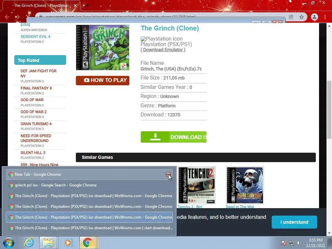Click Top Rated sidebar header

(40, 60)
